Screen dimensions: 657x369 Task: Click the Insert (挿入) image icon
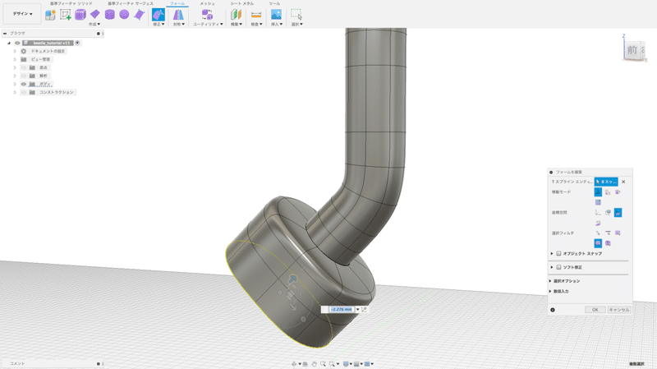tap(276, 15)
